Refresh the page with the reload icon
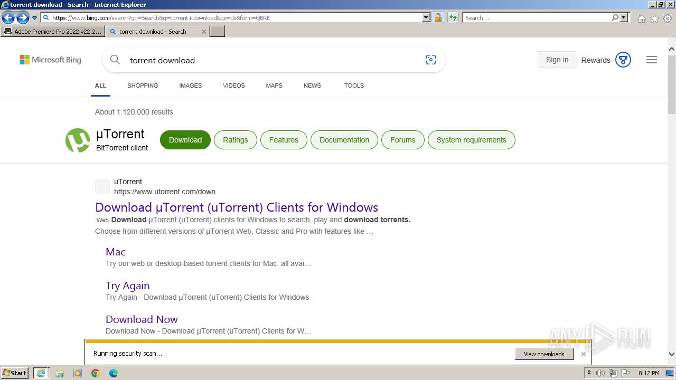Viewport: 676px width, 380px height. [453, 18]
